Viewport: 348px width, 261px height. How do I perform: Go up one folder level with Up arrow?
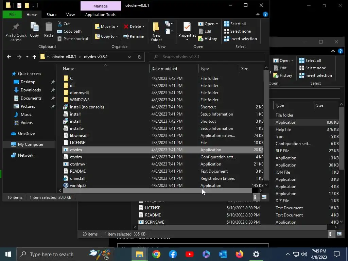point(34,57)
